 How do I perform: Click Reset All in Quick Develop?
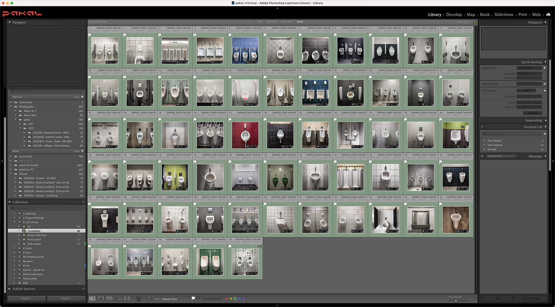pyautogui.click(x=532, y=113)
